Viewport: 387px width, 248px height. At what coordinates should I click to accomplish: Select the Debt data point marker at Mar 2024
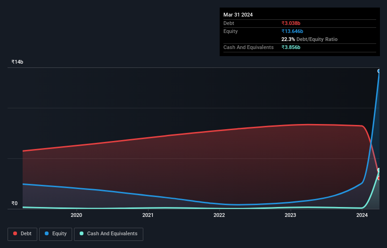pos(379,178)
